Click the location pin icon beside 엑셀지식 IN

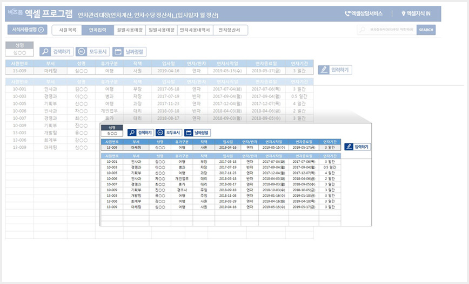(x=403, y=13)
